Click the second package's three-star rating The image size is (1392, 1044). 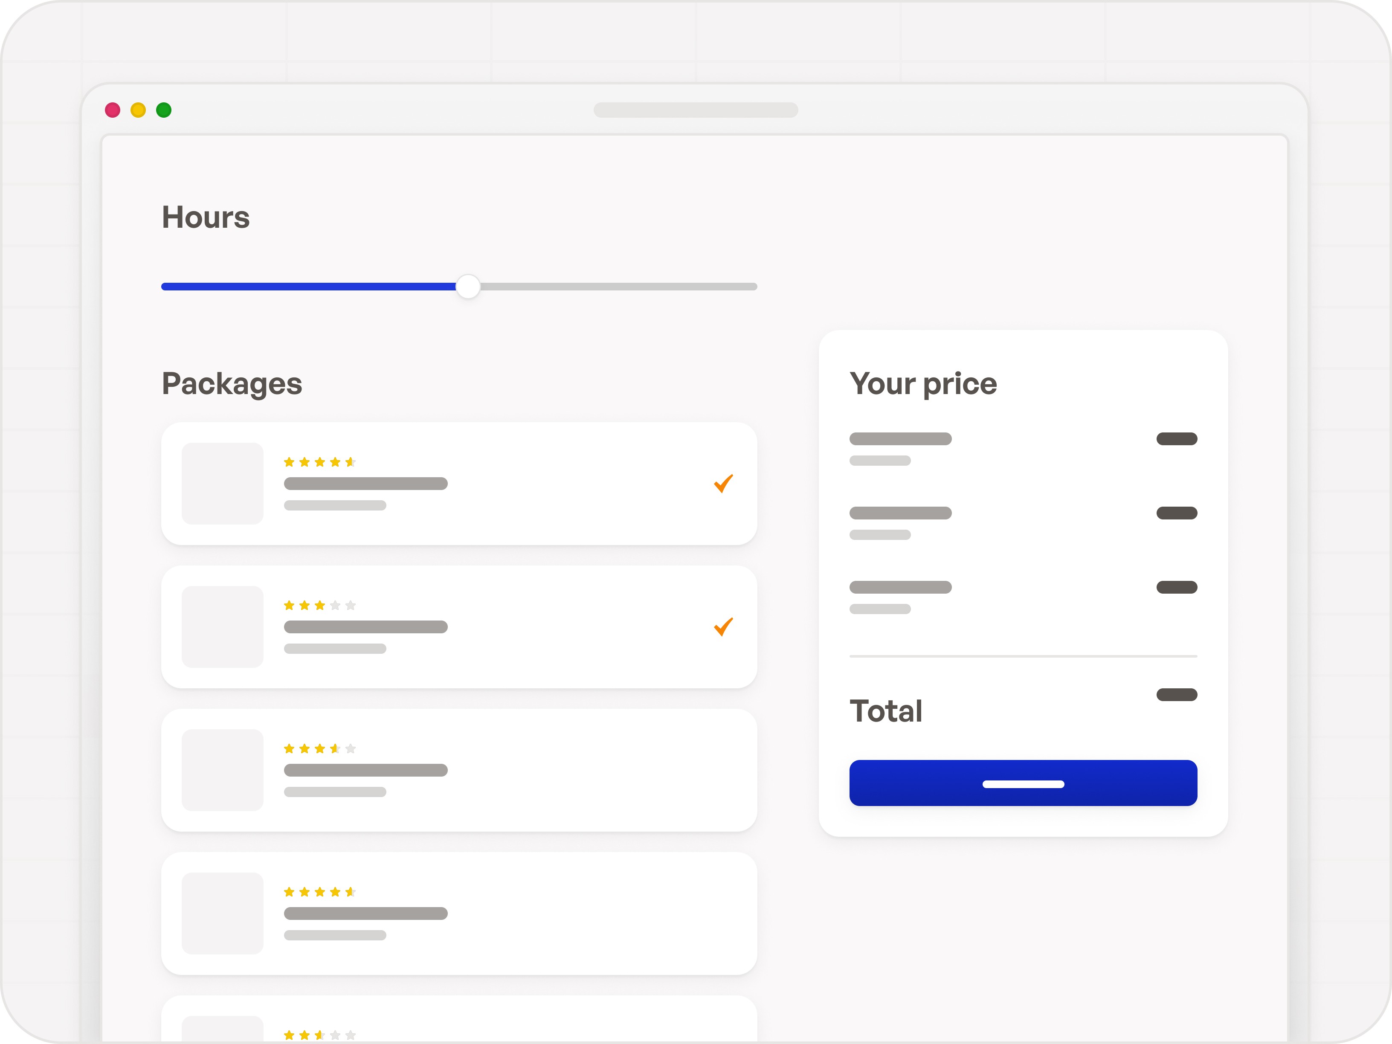[x=320, y=606]
